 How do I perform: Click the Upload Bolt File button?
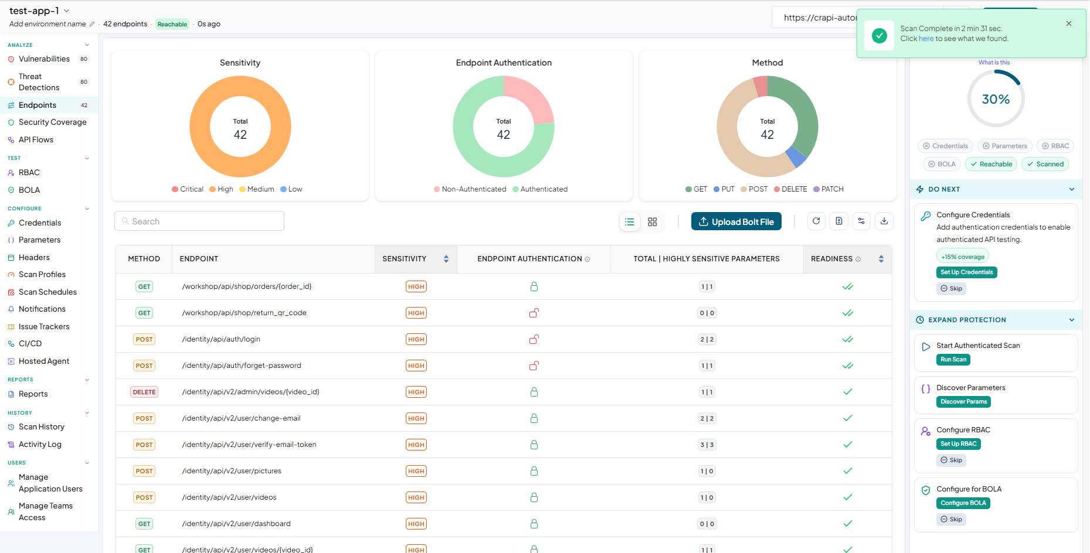tap(736, 221)
